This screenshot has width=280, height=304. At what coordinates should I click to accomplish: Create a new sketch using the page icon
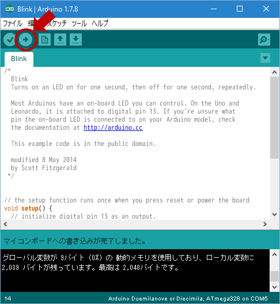[x=44, y=40]
